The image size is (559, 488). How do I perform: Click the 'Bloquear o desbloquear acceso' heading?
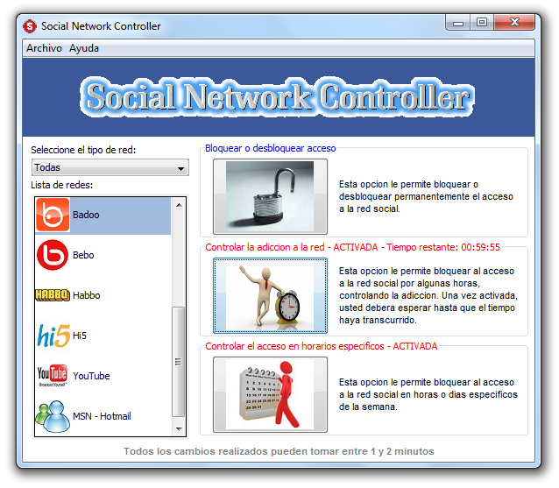[270, 148]
